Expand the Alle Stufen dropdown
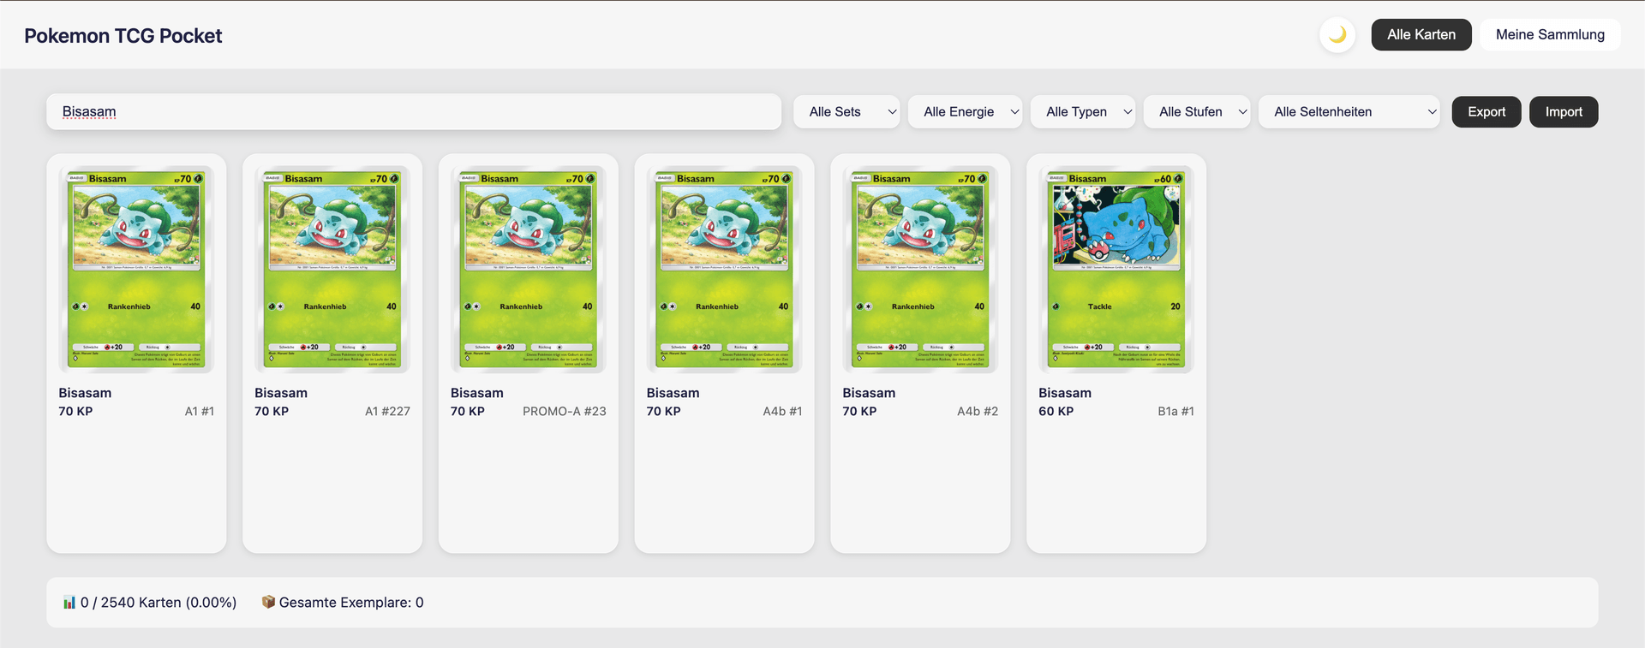The image size is (1645, 648). pos(1196,112)
